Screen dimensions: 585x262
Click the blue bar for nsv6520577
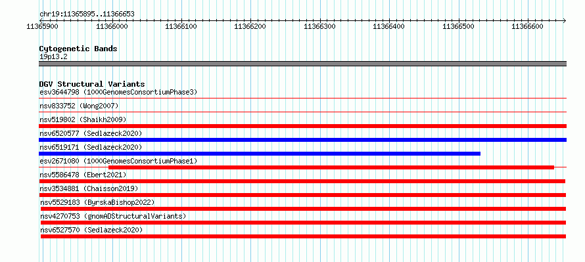tap(302, 140)
